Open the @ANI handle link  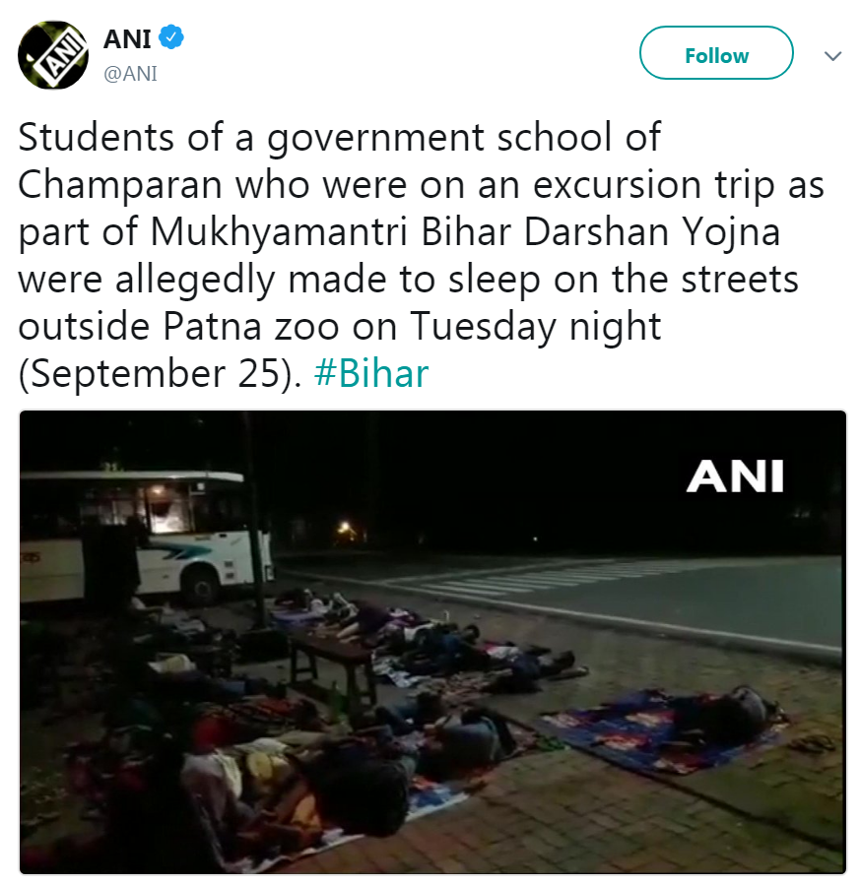click(x=131, y=74)
